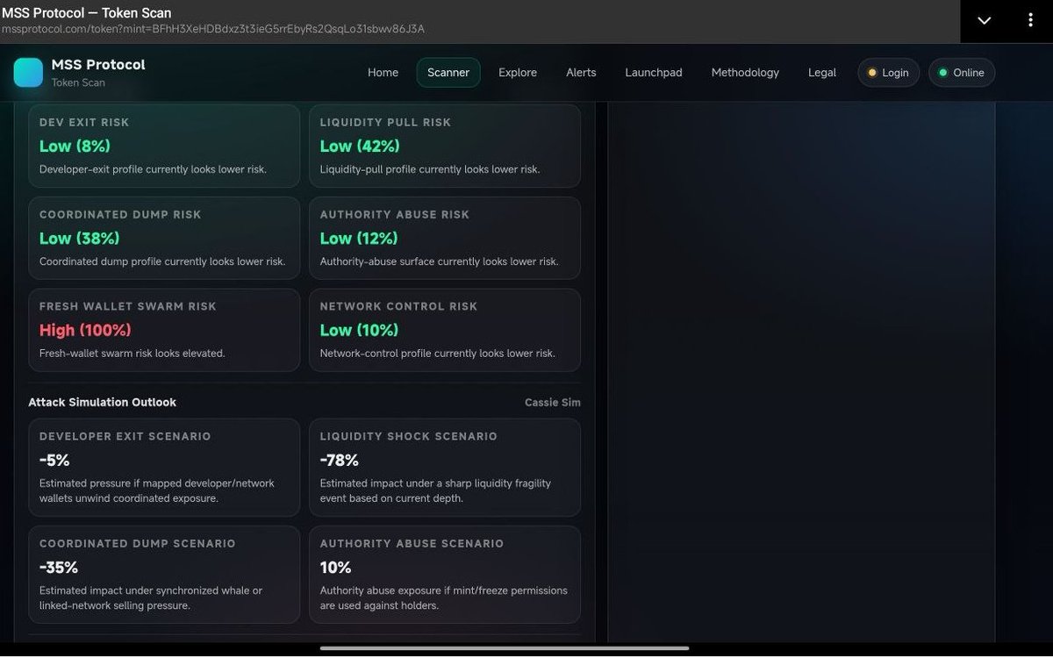This screenshot has height=658, width=1053.
Task: Click the "Token Scan" subtitle under logo
Action: click(78, 82)
